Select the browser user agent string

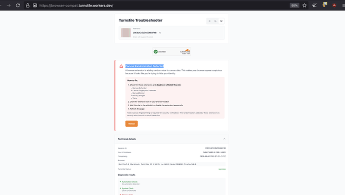click(157, 164)
